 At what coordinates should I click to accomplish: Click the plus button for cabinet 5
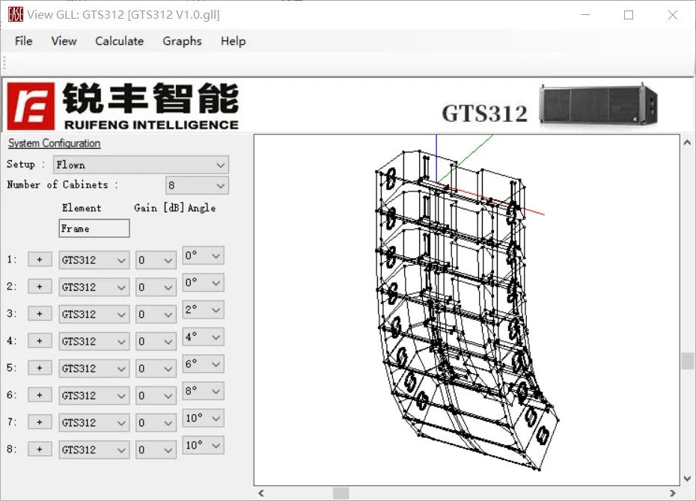[x=40, y=368]
